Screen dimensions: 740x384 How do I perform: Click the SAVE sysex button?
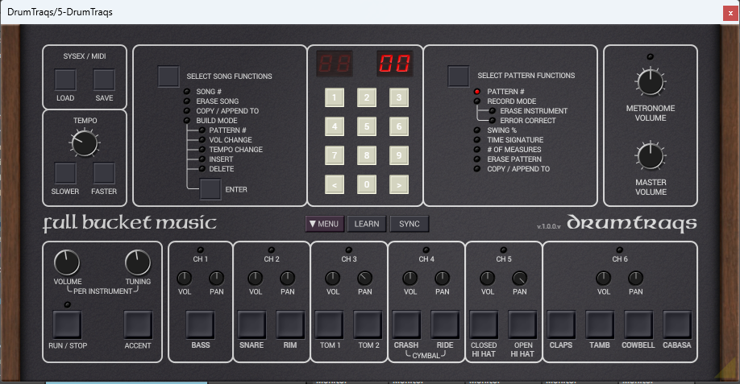(x=104, y=80)
